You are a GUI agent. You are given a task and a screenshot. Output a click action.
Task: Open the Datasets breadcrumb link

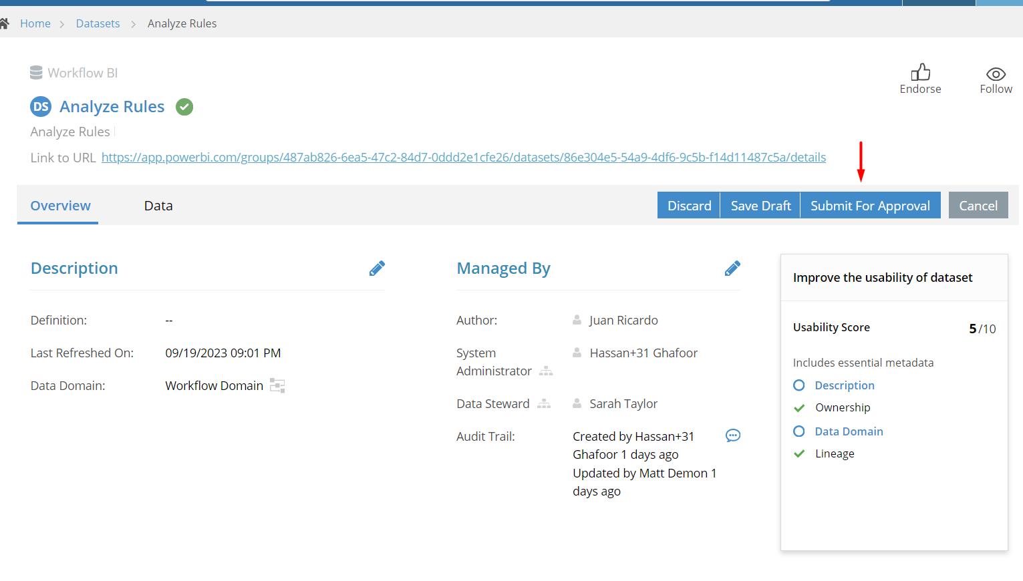(x=98, y=23)
